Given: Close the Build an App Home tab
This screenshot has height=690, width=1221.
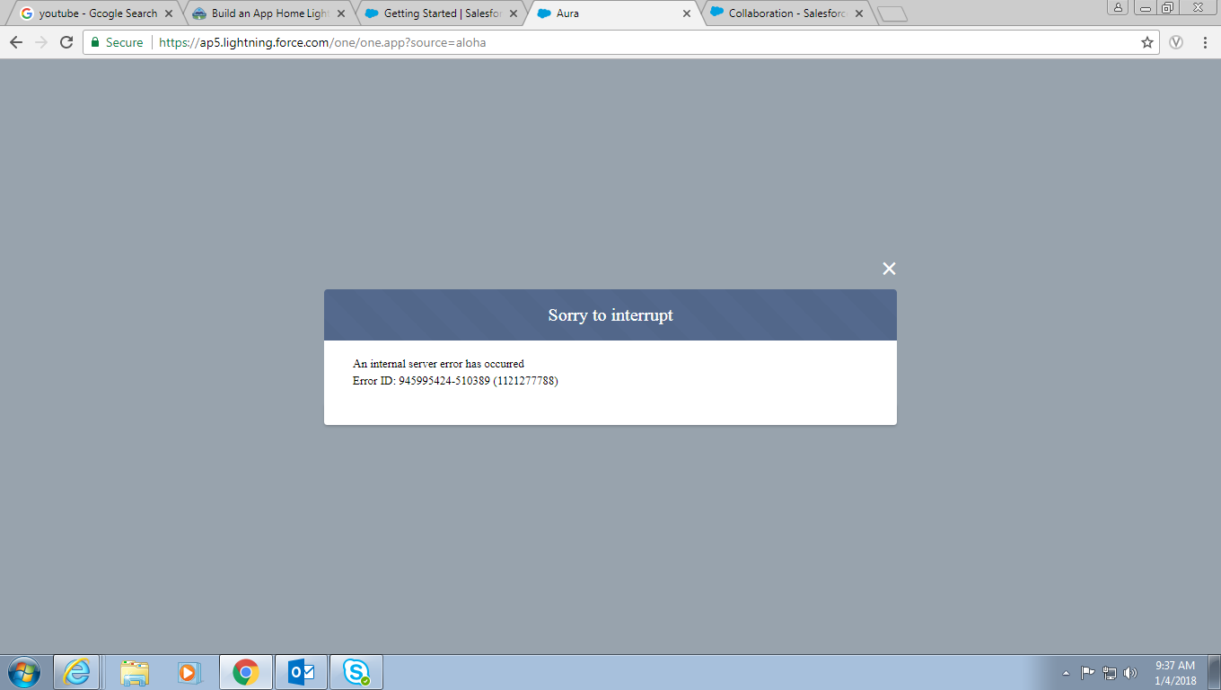Looking at the screenshot, I should point(341,13).
